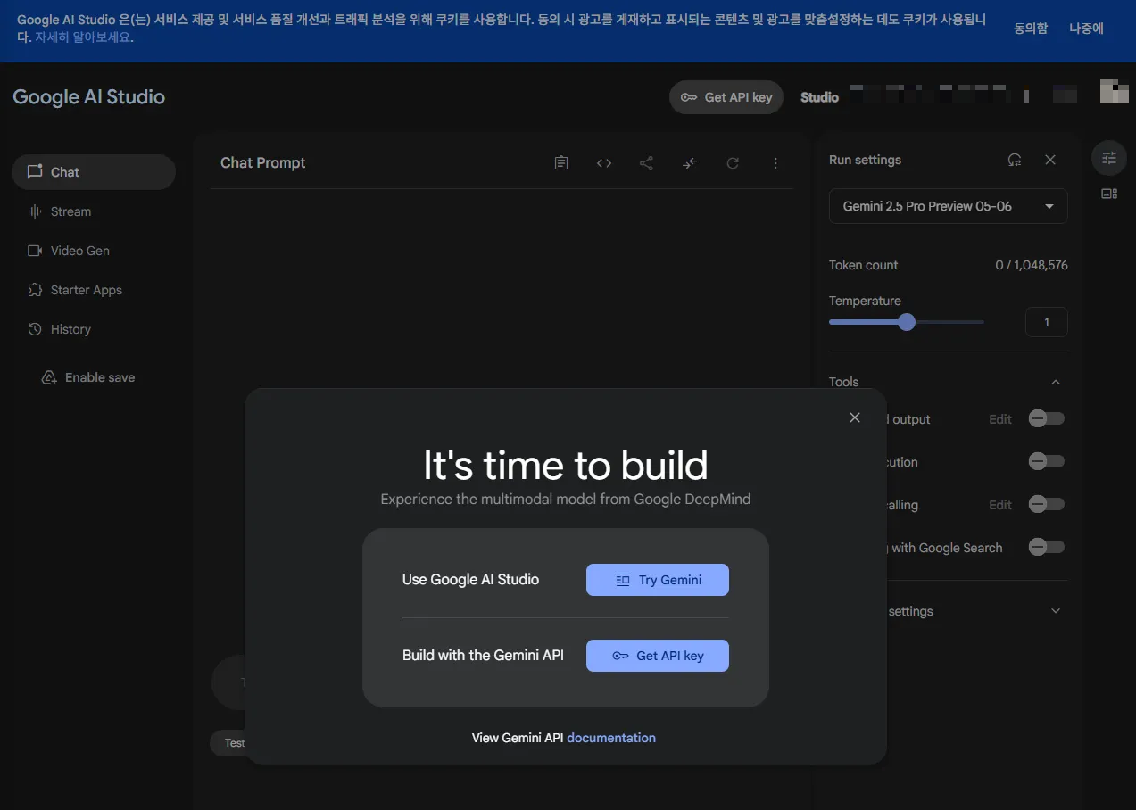Screen dimensions: 1136x810
Task: Click 나중에 in the cookie banner
Action: [x=1087, y=29]
